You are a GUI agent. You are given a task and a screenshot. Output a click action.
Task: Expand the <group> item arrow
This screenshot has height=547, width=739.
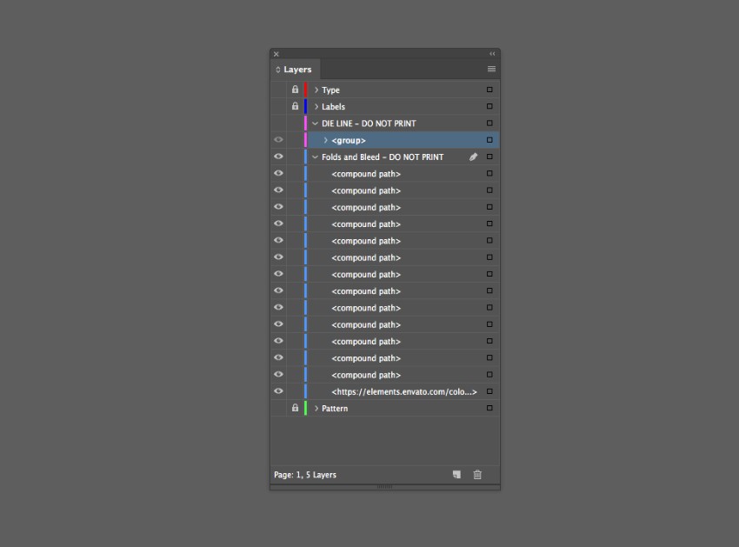click(x=325, y=141)
